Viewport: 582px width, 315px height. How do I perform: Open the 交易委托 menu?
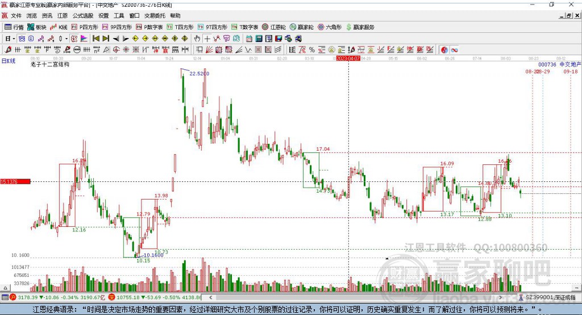(x=155, y=15)
